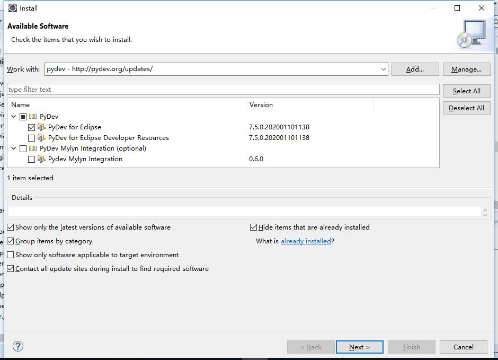Open the already installed link
Viewport: 498px width, 360px height.
point(306,241)
